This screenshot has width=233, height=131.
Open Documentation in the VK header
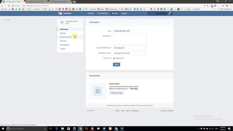point(103,13)
